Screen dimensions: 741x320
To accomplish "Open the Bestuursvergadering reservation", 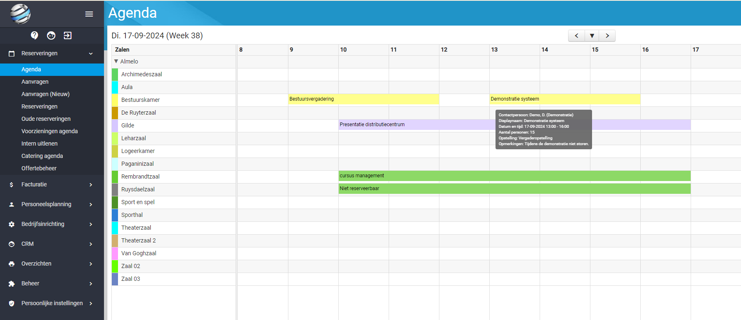I will 363,99.
